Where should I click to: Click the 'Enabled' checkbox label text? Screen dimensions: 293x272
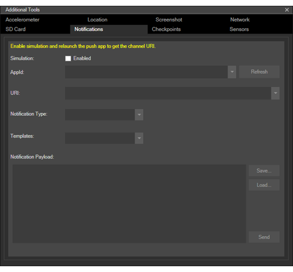(82, 58)
